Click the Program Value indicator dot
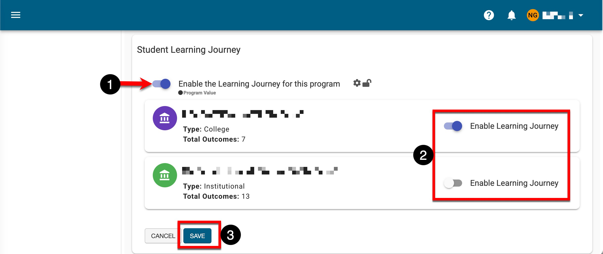Viewport: 603px width, 254px height. [180, 93]
